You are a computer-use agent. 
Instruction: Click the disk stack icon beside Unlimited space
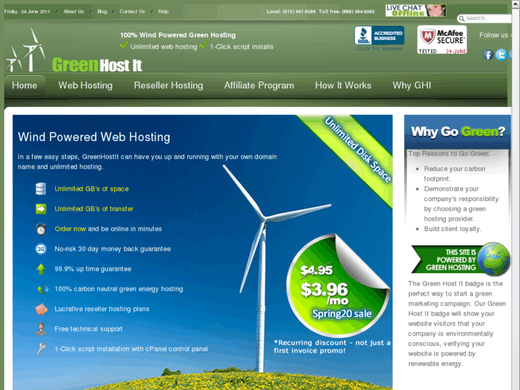(x=41, y=189)
